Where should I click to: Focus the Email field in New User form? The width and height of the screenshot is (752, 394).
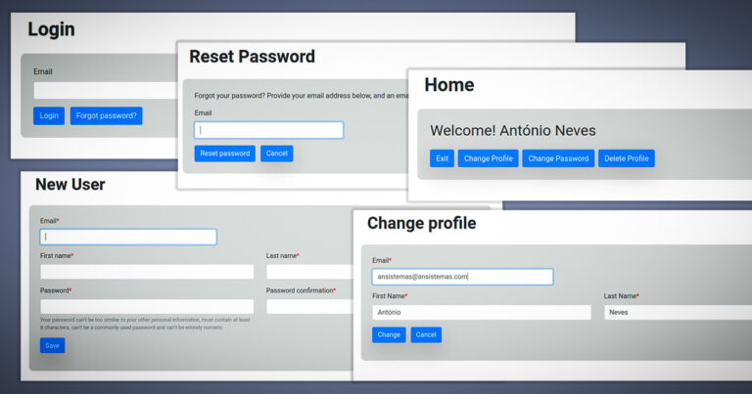[x=128, y=237]
